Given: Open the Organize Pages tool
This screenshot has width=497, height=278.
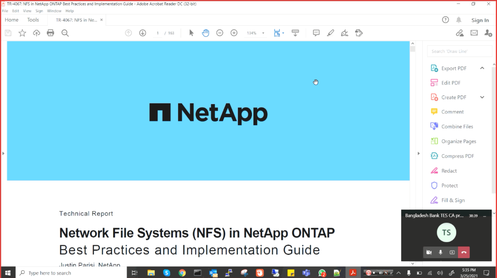Looking at the screenshot, I should click(x=459, y=141).
